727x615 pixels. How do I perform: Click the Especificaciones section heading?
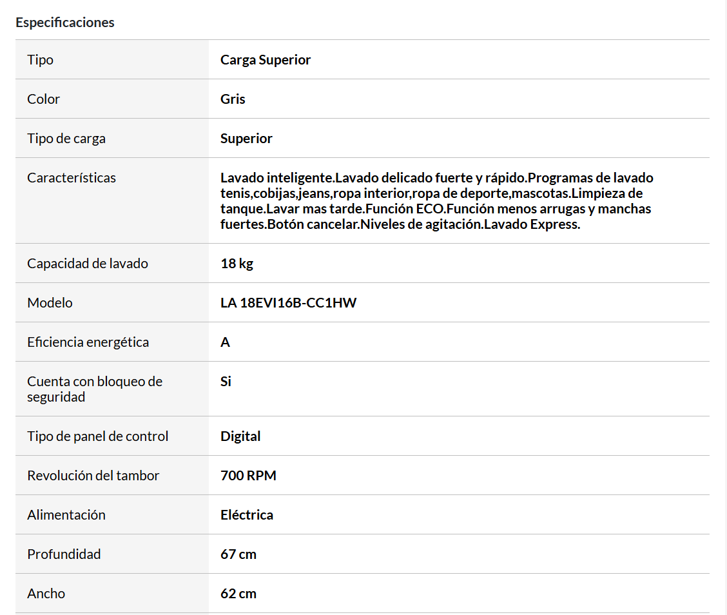65,23
